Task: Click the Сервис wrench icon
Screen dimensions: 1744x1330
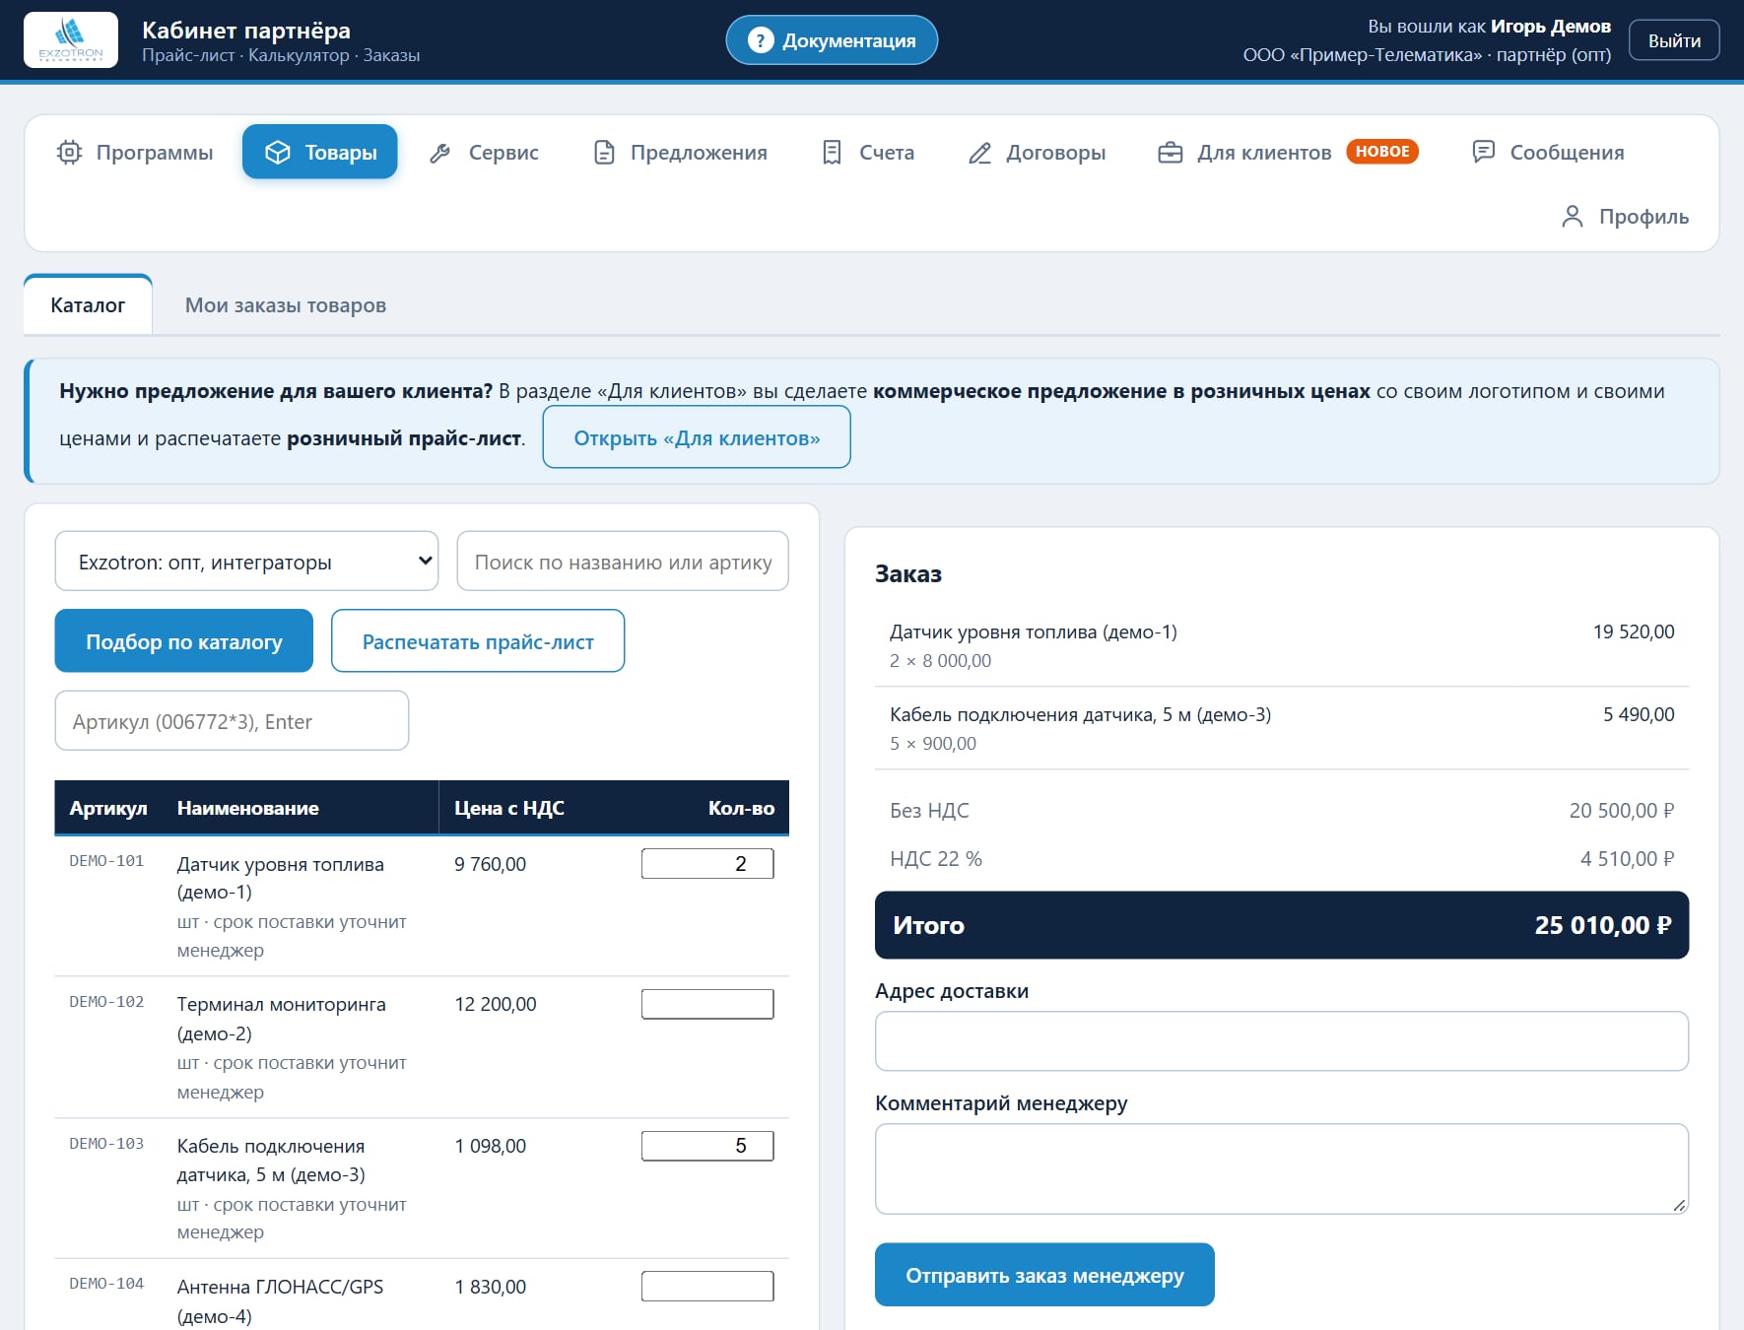Action: click(440, 153)
